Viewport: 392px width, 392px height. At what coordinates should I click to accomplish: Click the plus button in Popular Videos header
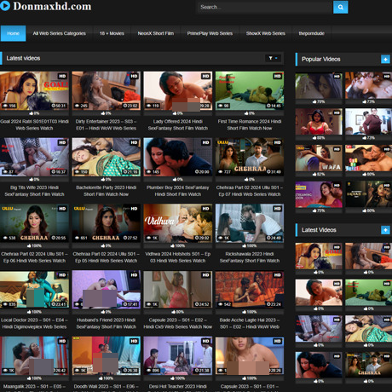385,60
